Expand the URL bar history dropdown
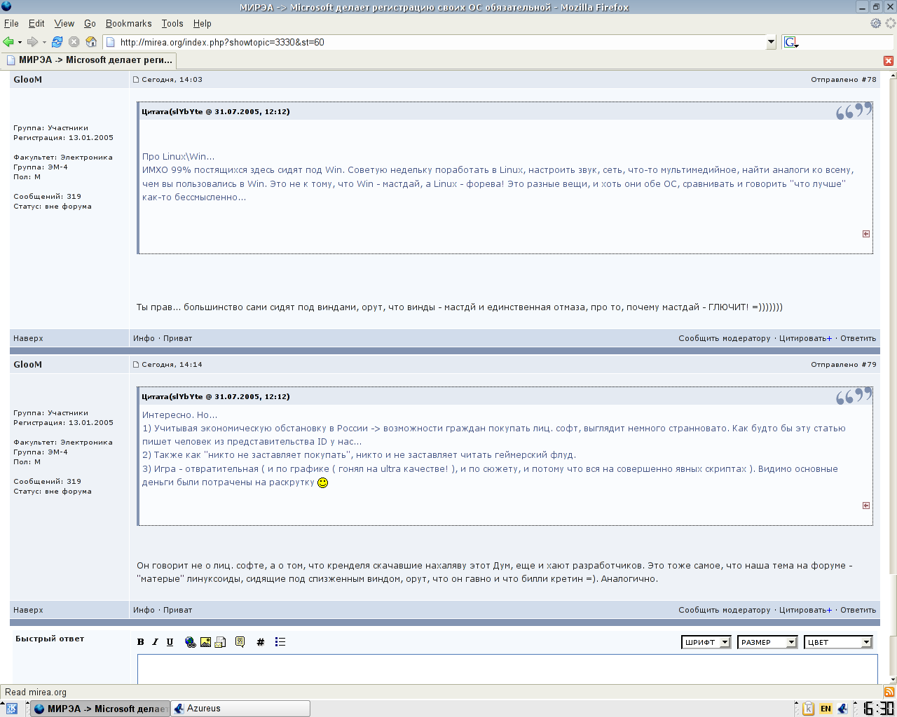Viewport: 897px width, 717px height. 771,42
